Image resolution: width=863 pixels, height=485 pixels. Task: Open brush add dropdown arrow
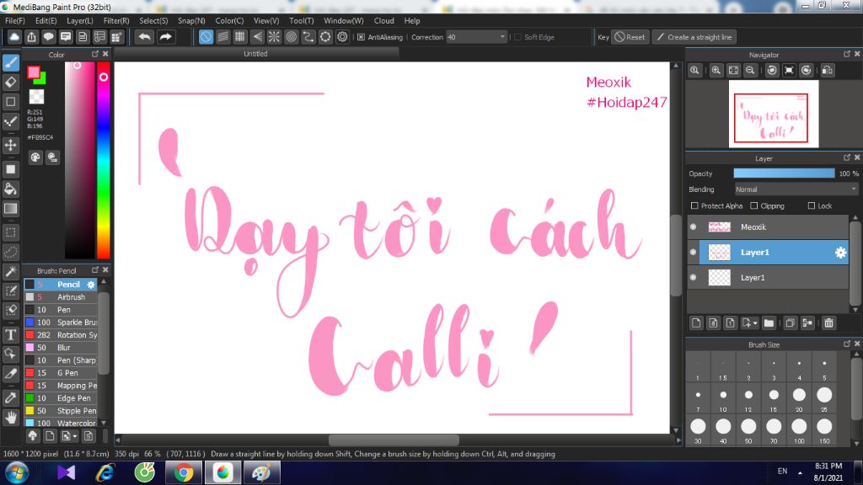[75, 437]
